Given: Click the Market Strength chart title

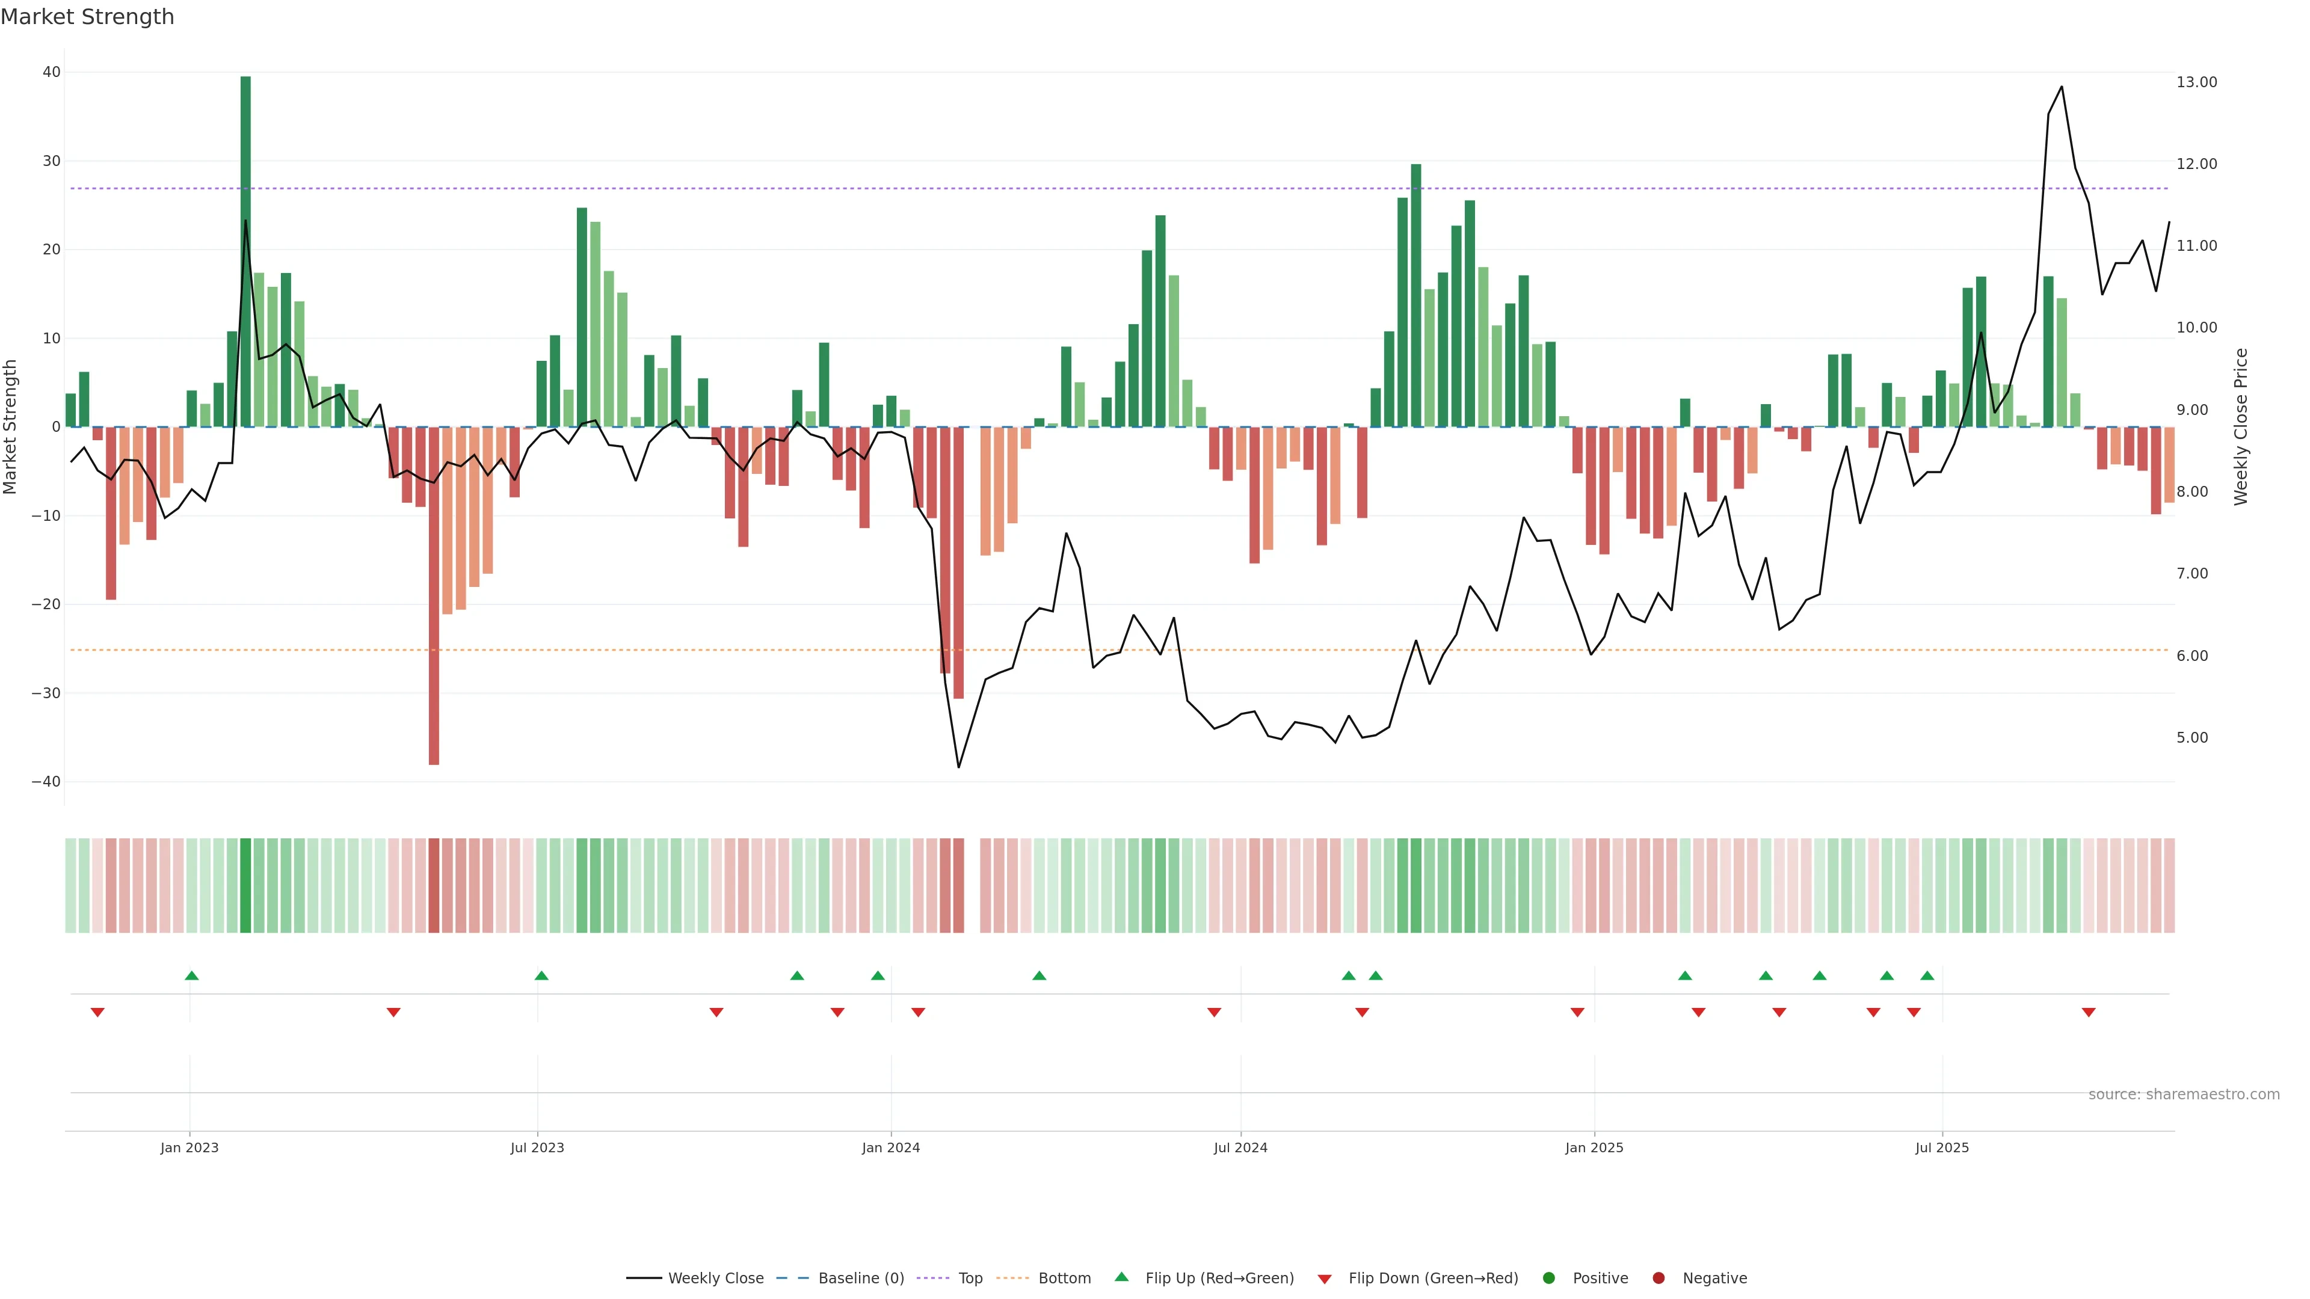Looking at the screenshot, I should (87, 16).
